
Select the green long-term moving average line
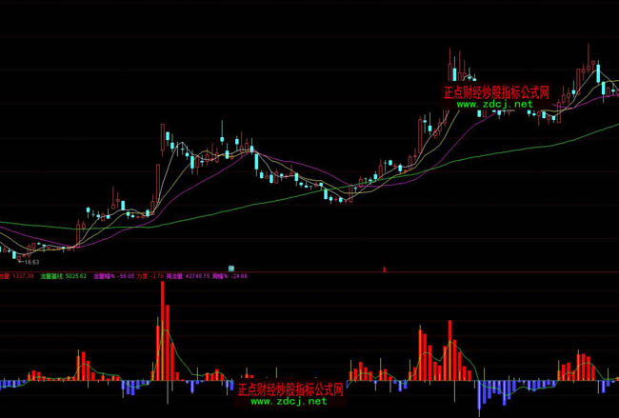point(286,200)
